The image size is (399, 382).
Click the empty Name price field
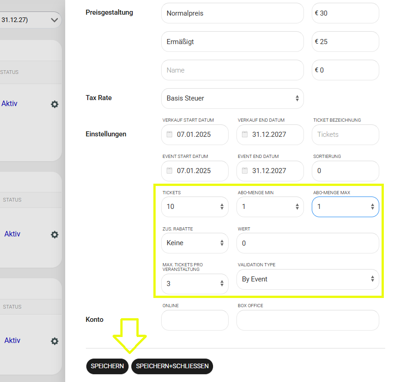pos(232,70)
